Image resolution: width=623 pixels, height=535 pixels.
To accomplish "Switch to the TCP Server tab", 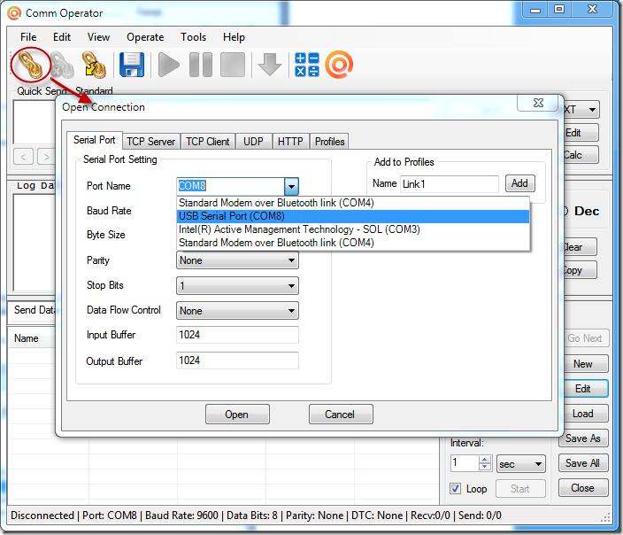I will click(151, 142).
